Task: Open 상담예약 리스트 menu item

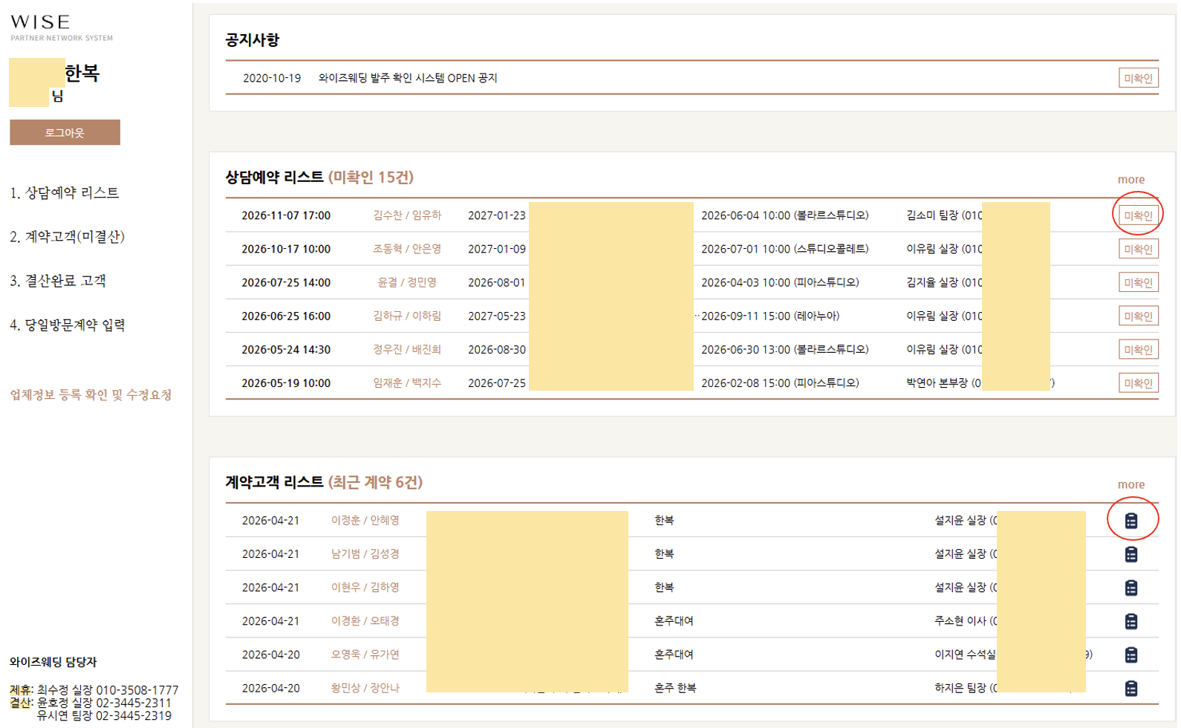Action: [x=65, y=193]
